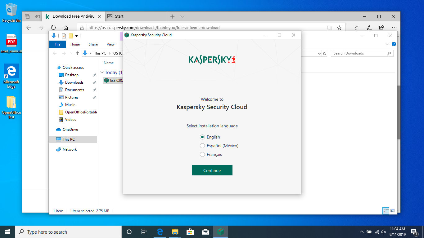424x238 pixels.
Task: Click This PC in Explorer breadcrumb
Action: 100,53
